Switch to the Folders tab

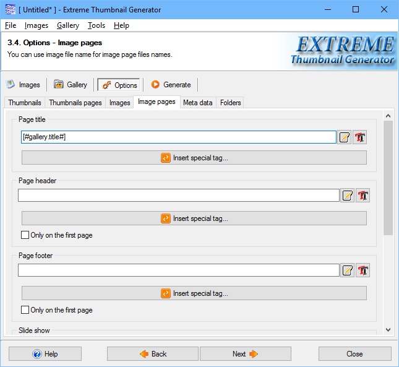[231, 103]
